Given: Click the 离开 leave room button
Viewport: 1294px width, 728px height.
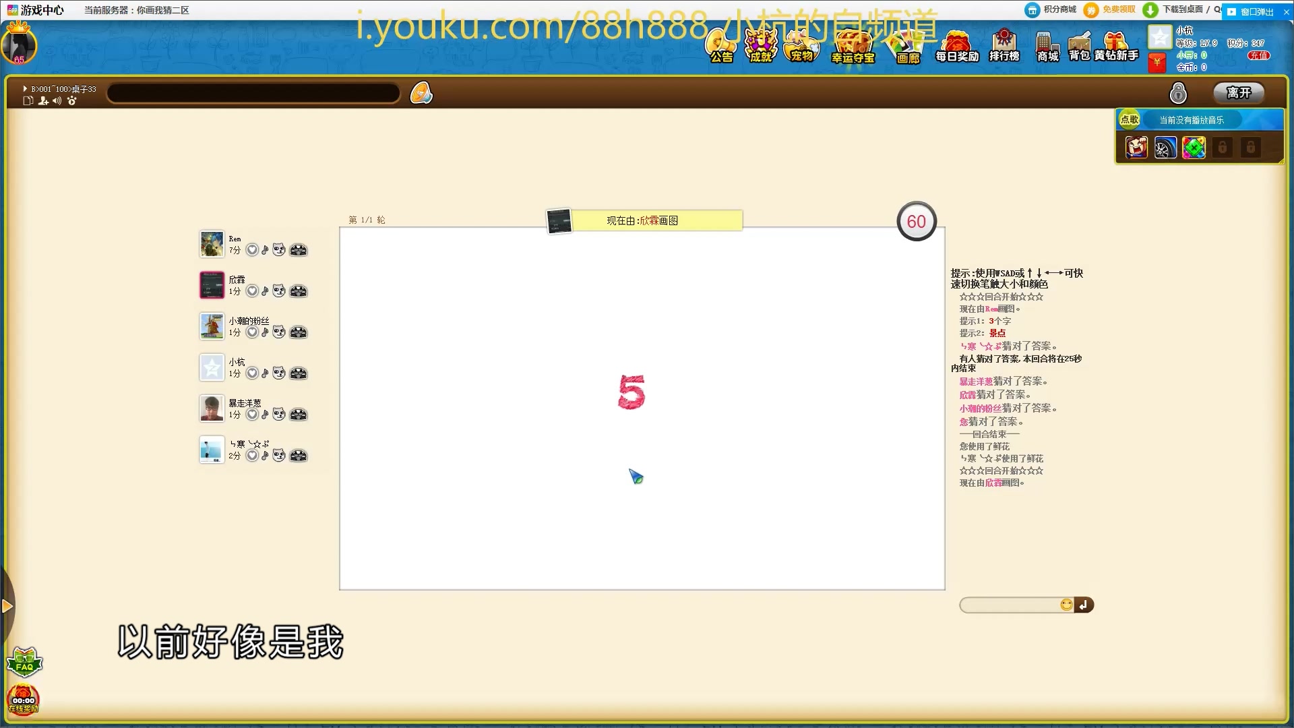Looking at the screenshot, I should pyautogui.click(x=1239, y=92).
